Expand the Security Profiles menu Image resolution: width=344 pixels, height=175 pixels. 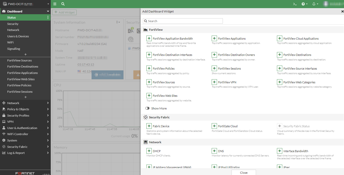click(25, 115)
